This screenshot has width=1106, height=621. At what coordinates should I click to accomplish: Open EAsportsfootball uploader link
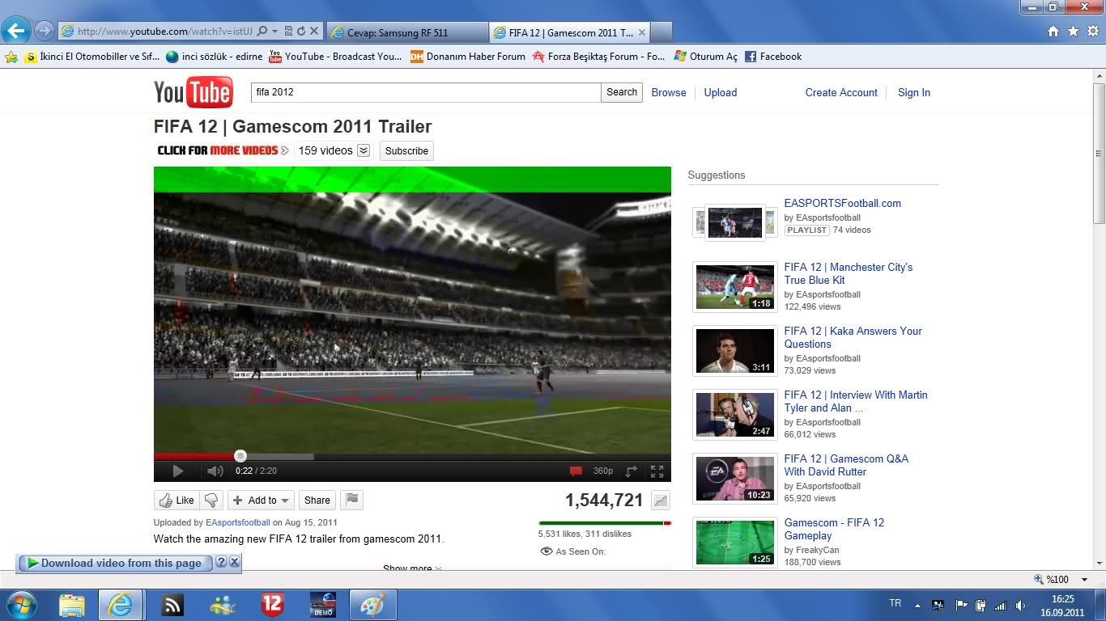point(238,522)
